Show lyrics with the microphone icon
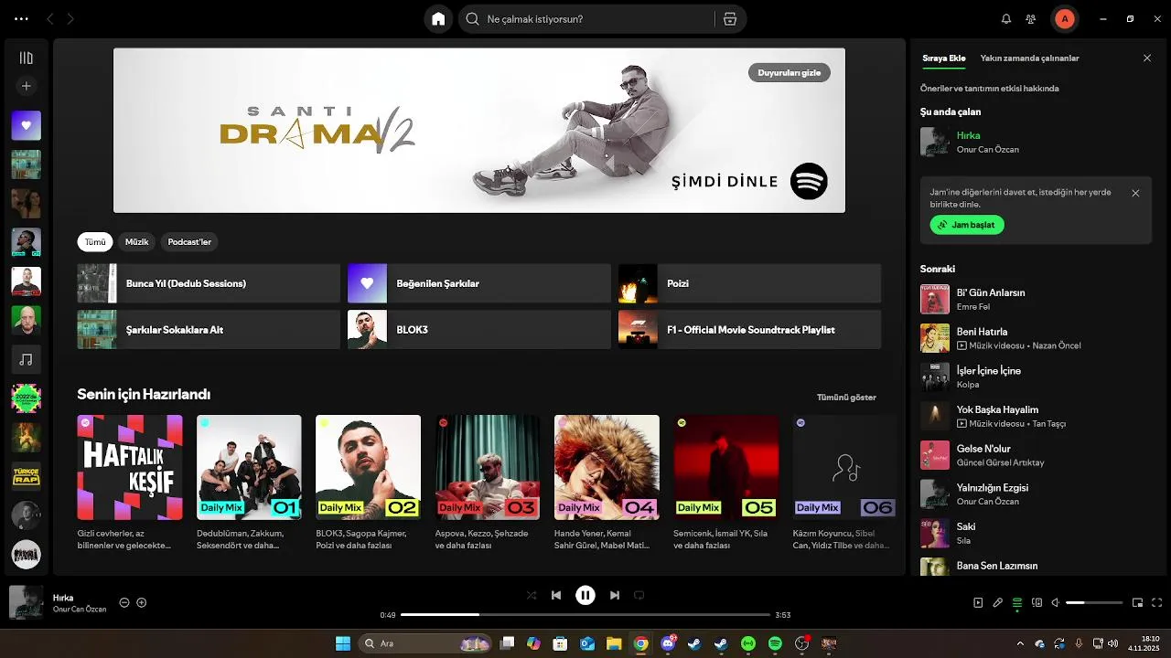 pos(998,602)
